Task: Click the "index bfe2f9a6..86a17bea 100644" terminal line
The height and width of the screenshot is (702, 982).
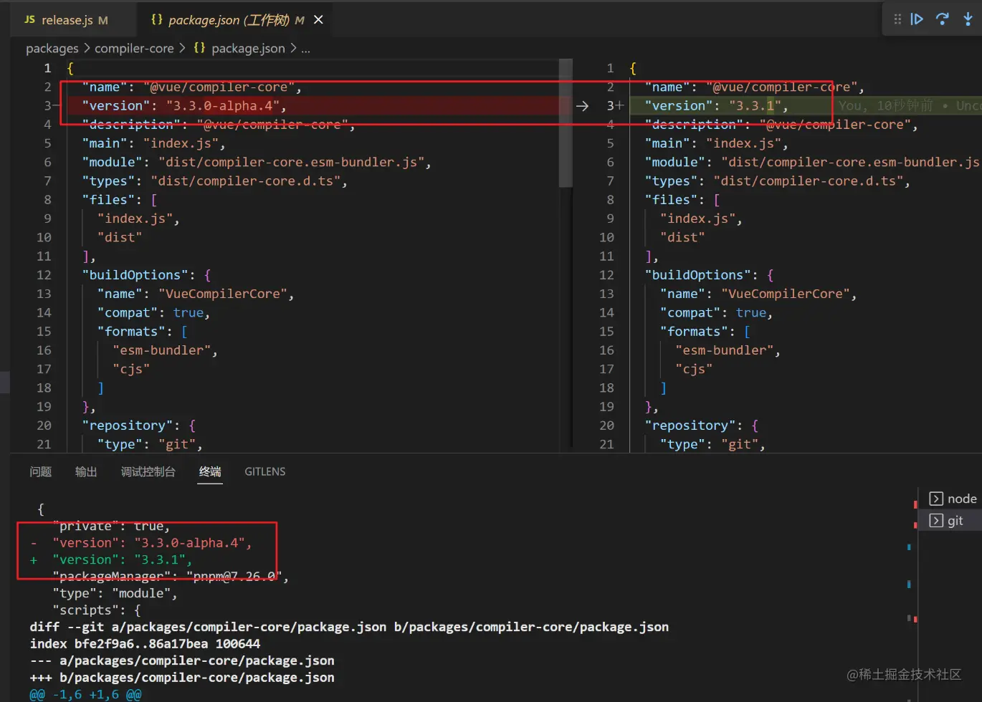Action: (x=145, y=644)
